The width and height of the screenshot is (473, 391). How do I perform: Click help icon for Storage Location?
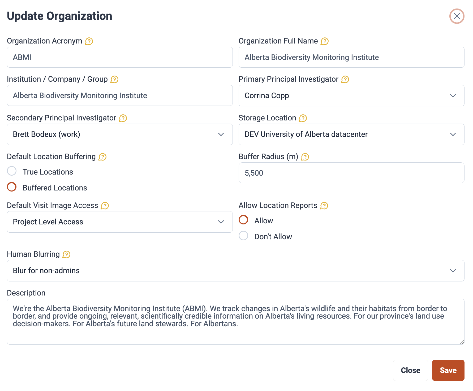tap(303, 118)
